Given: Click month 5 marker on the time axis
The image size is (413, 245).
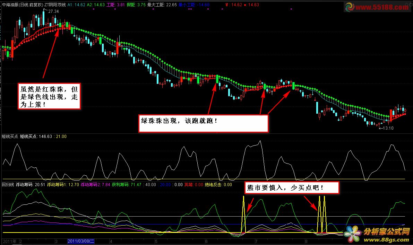Looking at the screenshot, I should coord(156,241).
